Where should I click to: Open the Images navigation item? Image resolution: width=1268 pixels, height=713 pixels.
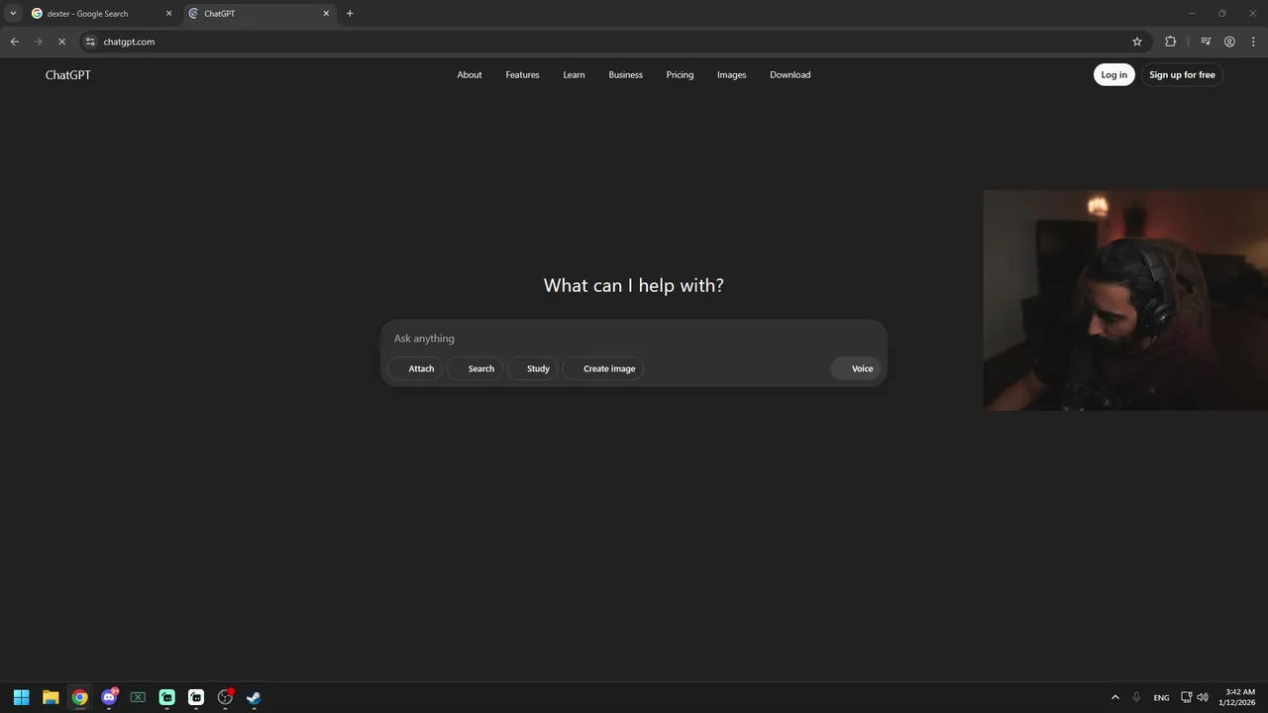click(731, 75)
